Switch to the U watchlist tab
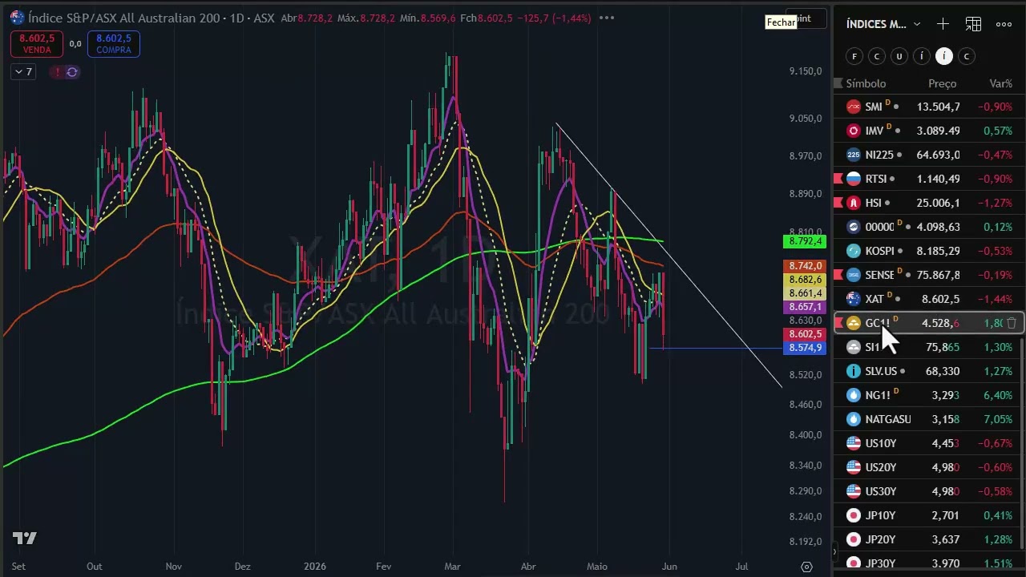This screenshot has height=577, width=1026. [x=899, y=56]
